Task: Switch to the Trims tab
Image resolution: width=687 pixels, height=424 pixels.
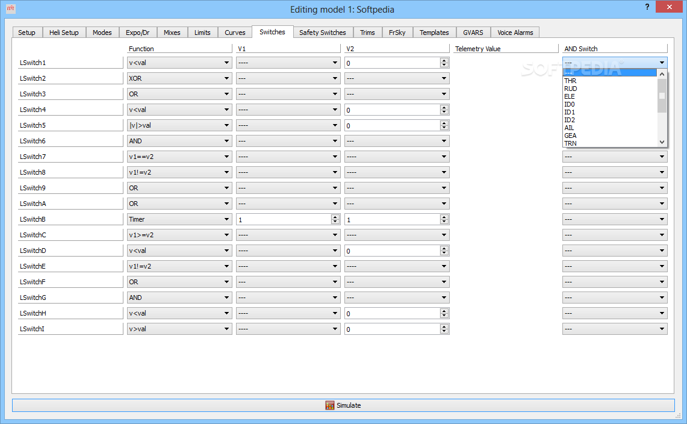Action: [x=367, y=33]
